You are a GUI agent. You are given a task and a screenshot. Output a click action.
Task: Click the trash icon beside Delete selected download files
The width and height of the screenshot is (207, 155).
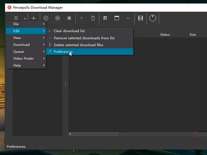click(x=50, y=45)
